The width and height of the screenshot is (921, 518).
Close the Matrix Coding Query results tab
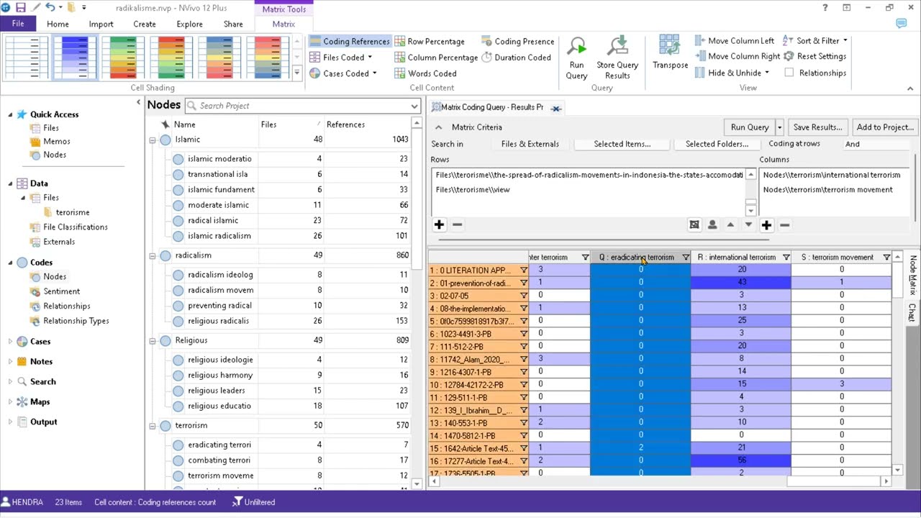pyautogui.click(x=555, y=108)
